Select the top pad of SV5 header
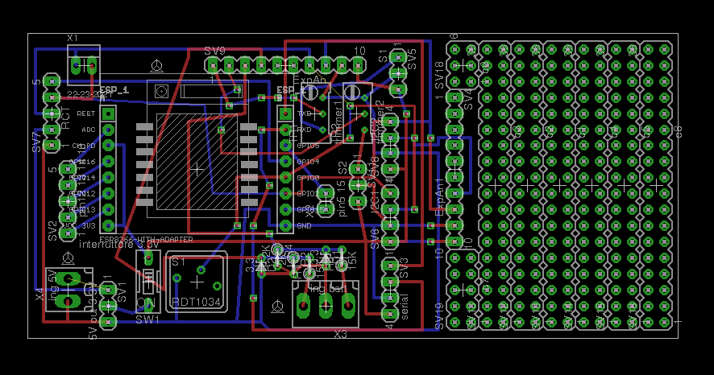The width and height of the screenshot is (714, 375). pos(398,57)
